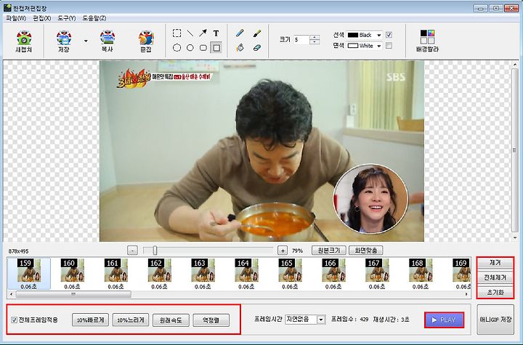The height and width of the screenshot is (345, 523).
Task: Click the 애니GIF 저장 button
Action: point(495,320)
